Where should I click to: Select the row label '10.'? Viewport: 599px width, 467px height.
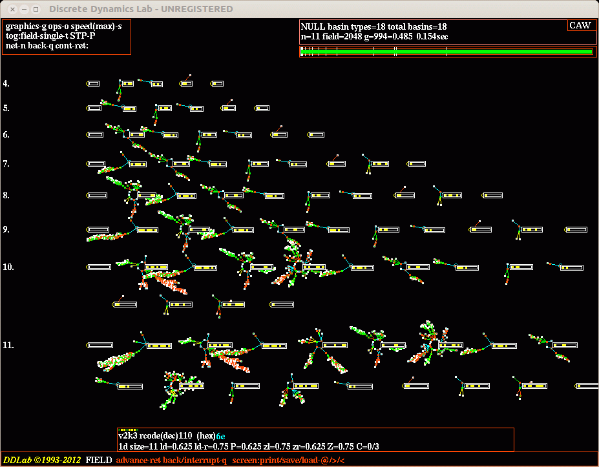click(8, 267)
